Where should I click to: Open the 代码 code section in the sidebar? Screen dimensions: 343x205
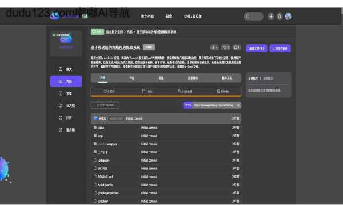(x=66, y=81)
